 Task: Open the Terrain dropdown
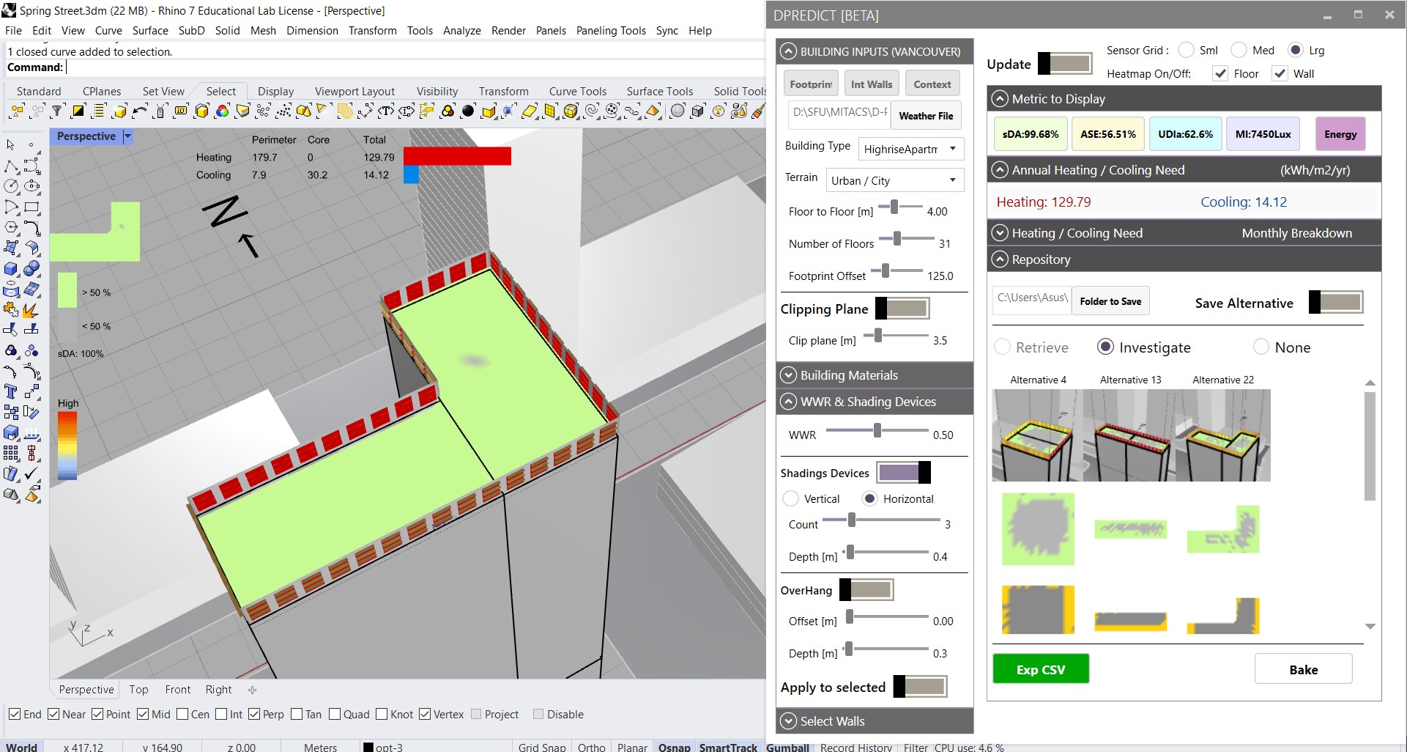[894, 180]
